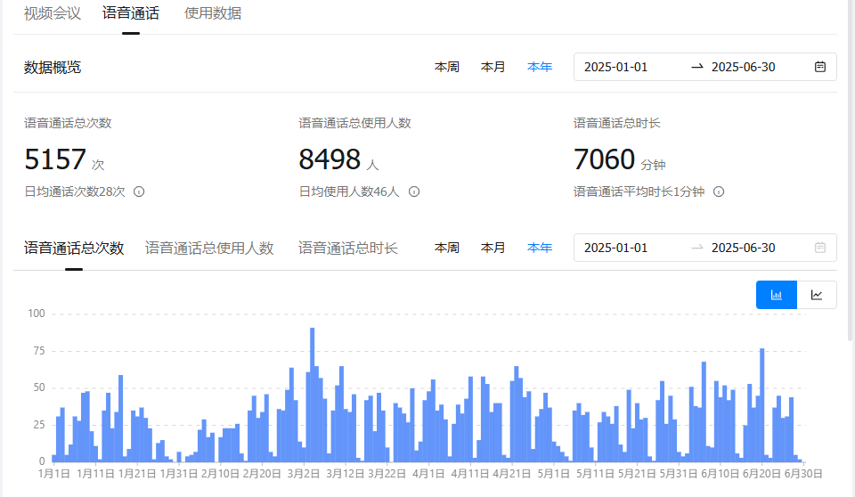Switch to bar chart view
The width and height of the screenshot is (855, 497).
[776, 295]
